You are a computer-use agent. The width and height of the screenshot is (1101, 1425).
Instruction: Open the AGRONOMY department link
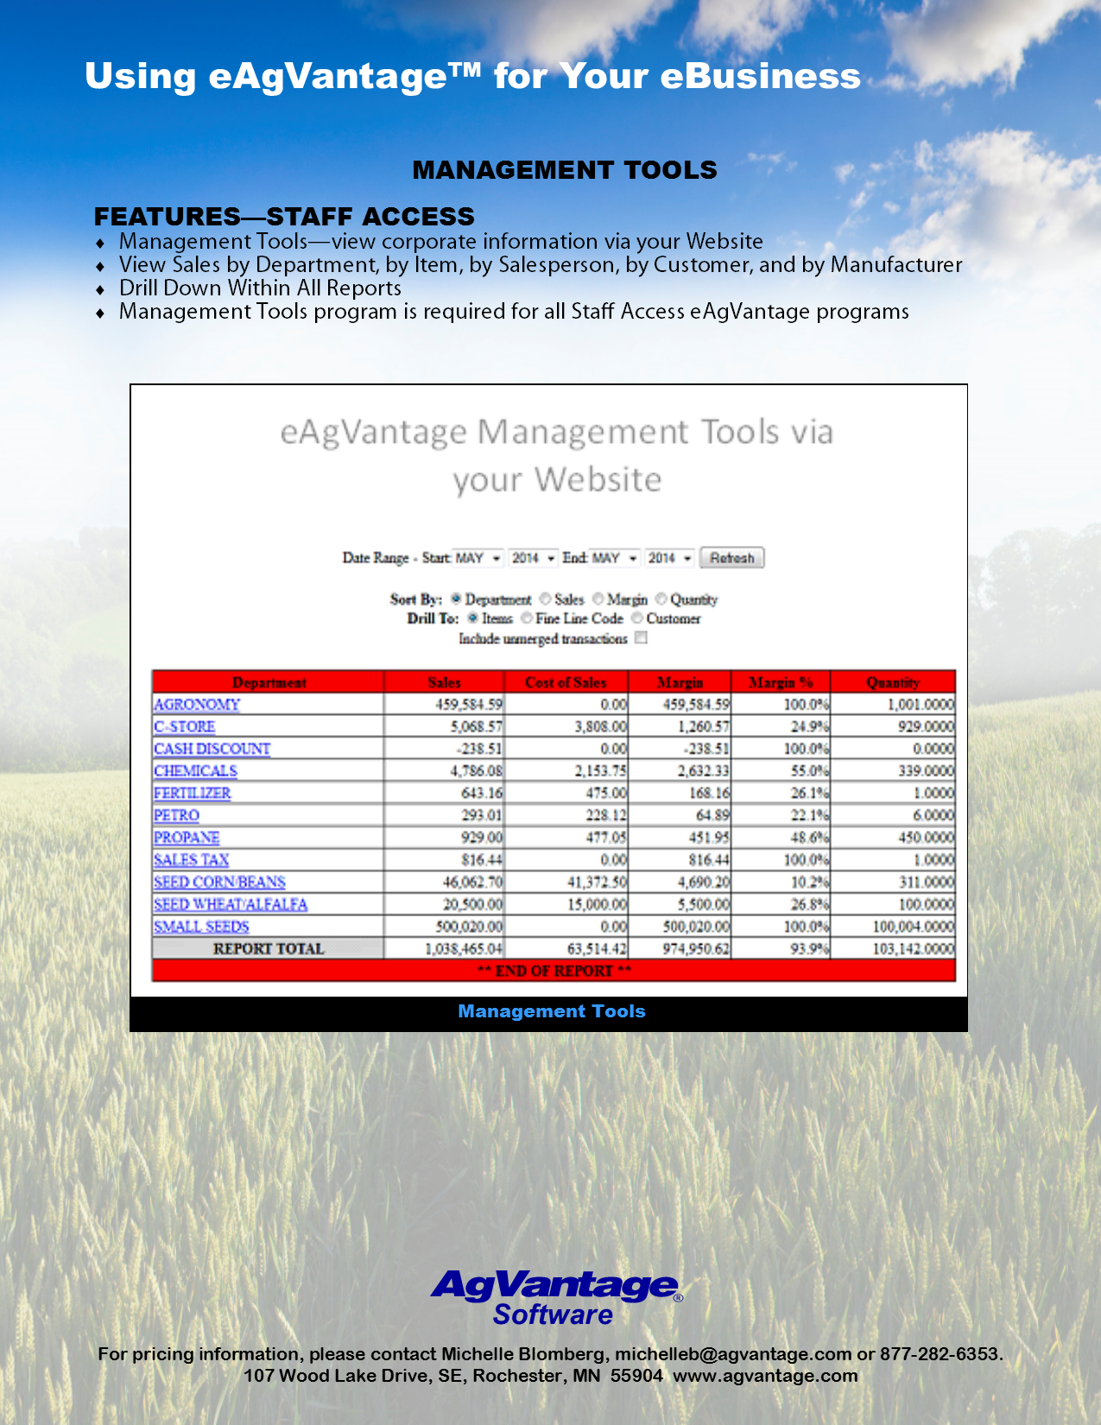click(x=197, y=704)
